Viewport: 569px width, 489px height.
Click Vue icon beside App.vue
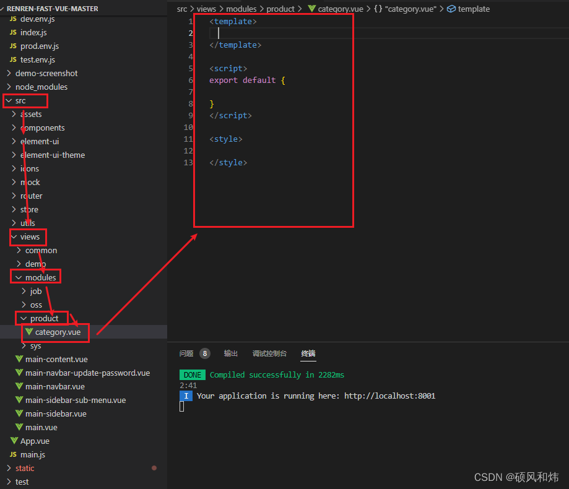point(14,440)
